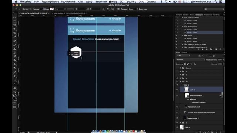The width and height of the screenshot is (237, 133).
Task: Click the fill color swatch Заливка
Action: [41, 9]
